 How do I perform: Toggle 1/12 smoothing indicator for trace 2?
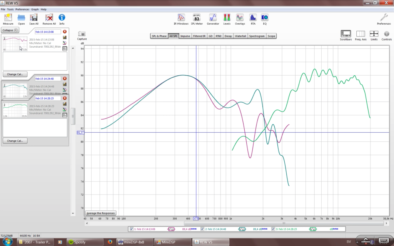click(242, 229)
